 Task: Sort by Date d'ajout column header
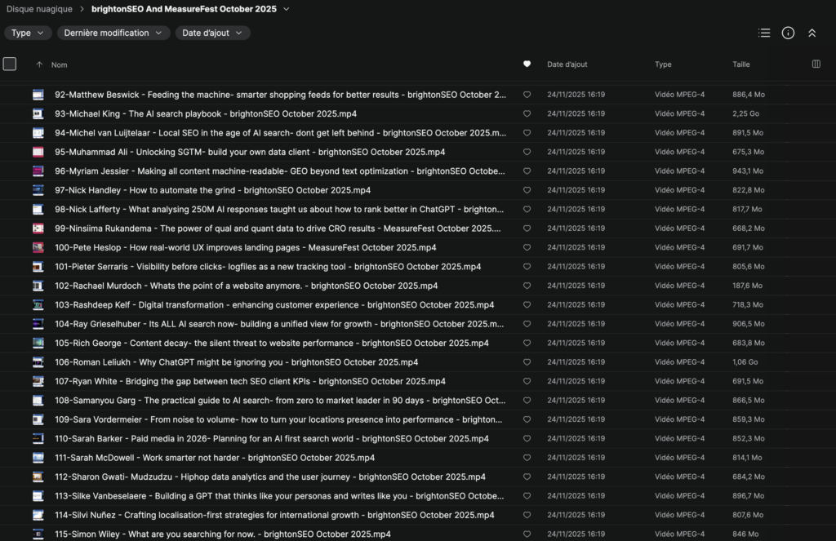(x=567, y=64)
